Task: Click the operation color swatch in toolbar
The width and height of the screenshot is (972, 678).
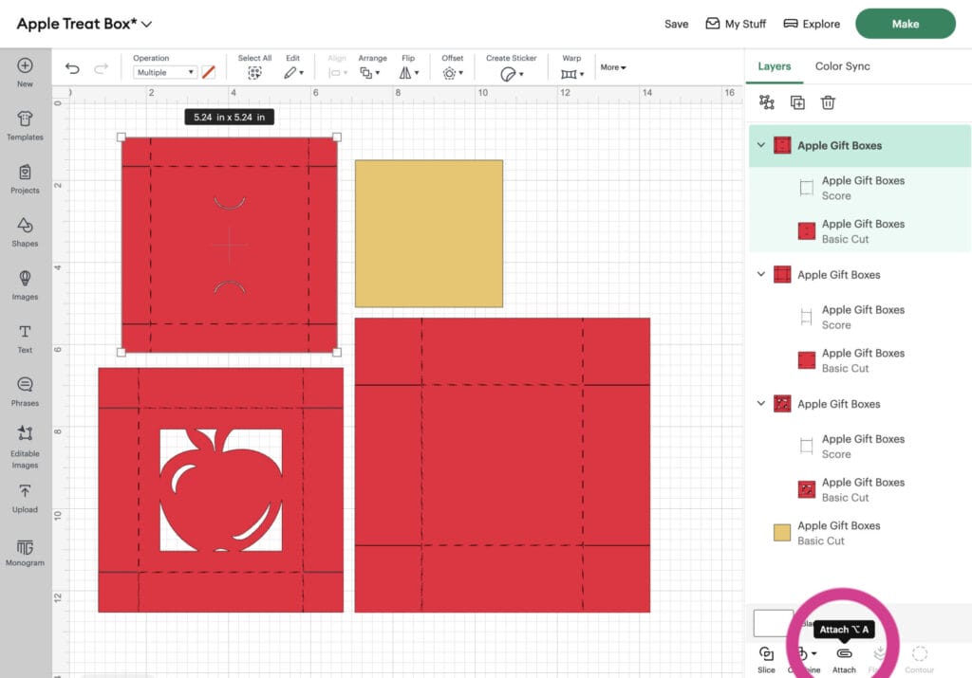Action: [x=208, y=72]
